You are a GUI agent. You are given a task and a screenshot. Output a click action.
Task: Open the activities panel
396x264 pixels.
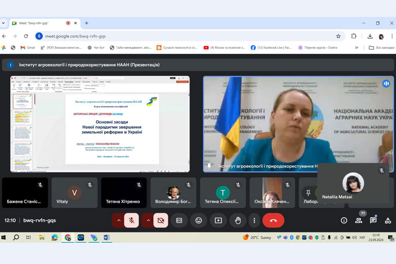pos(388,220)
